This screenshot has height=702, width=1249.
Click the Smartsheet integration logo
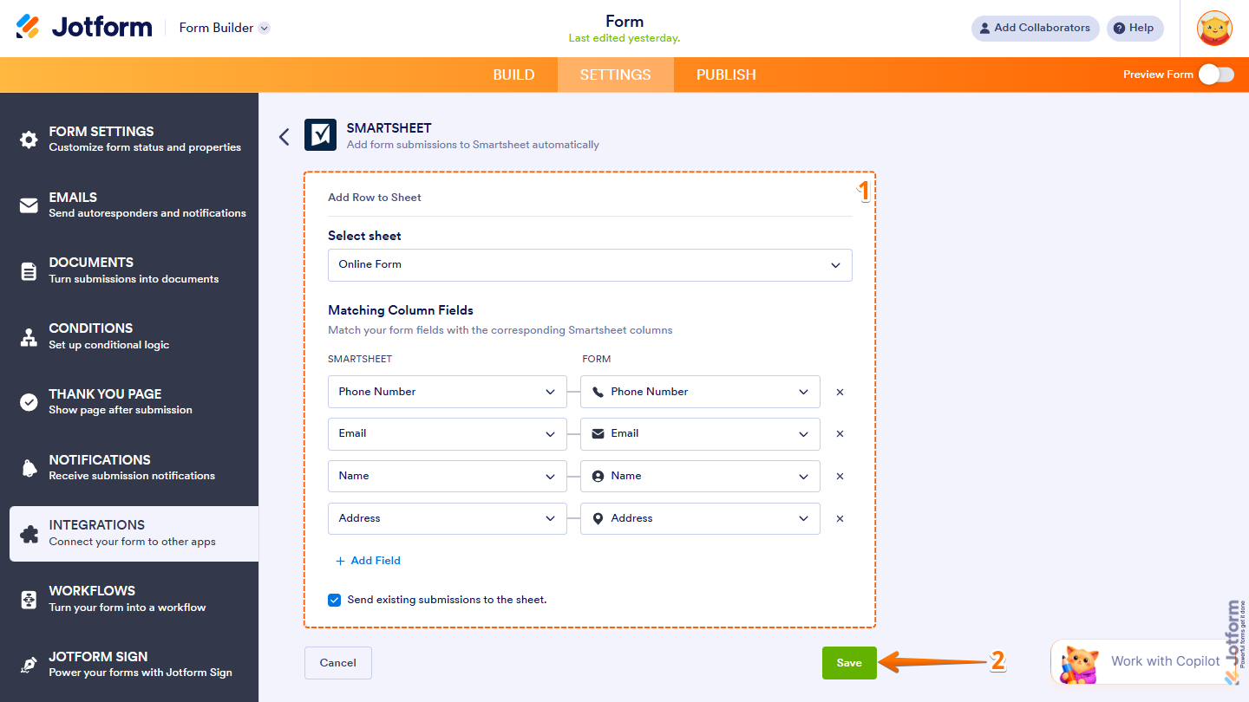pyautogui.click(x=320, y=136)
